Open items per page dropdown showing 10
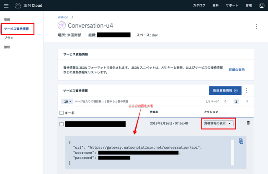This screenshot has width=268, height=174. pyautogui.click(x=67, y=101)
